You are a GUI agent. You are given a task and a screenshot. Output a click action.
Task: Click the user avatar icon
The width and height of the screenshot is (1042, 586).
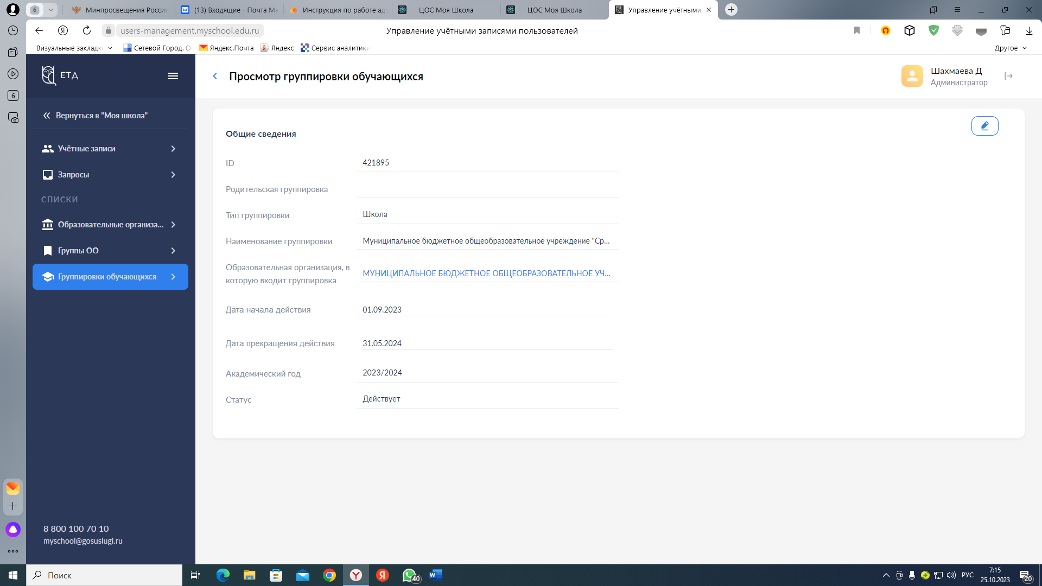pyautogui.click(x=912, y=76)
